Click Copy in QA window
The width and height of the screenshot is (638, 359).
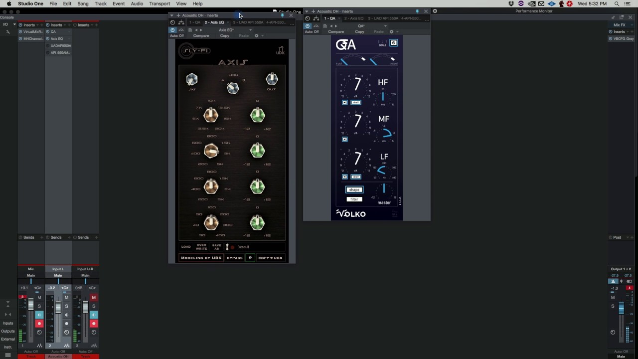359,32
